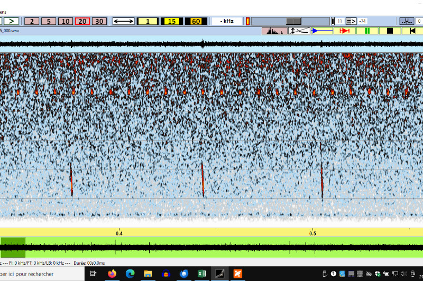423x281 pixels.
Task: Open Firefox from the Windows taskbar
Action: 112,274
